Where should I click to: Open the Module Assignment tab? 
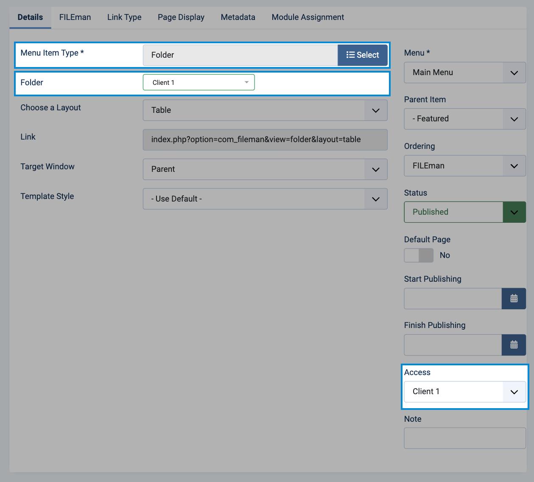tap(308, 17)
